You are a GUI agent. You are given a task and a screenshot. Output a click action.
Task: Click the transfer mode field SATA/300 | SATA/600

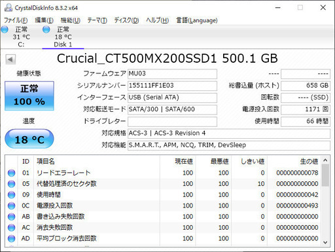pyautogui.click(x=172, y=109)
